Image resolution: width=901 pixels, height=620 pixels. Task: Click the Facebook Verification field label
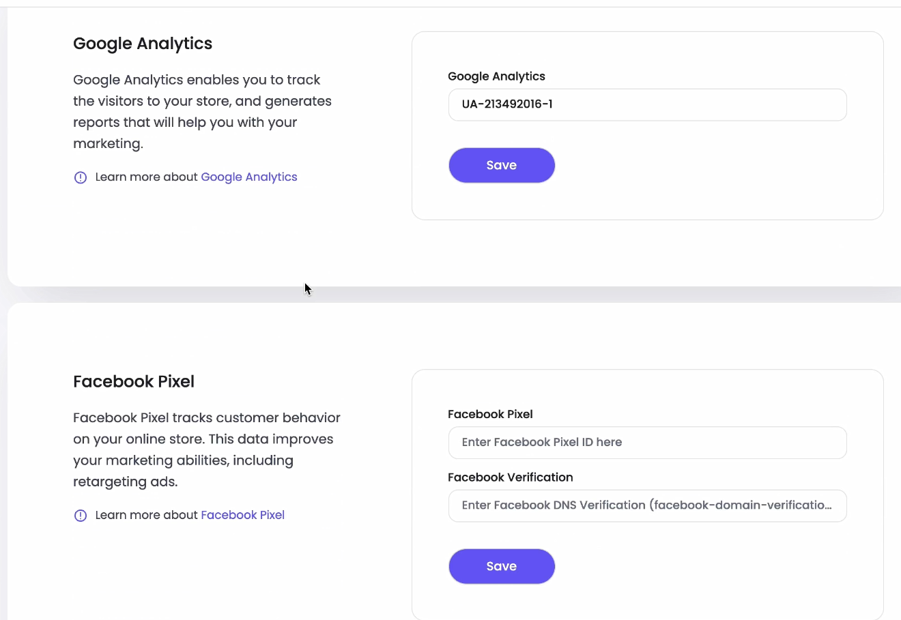click(x=510, y=477)
